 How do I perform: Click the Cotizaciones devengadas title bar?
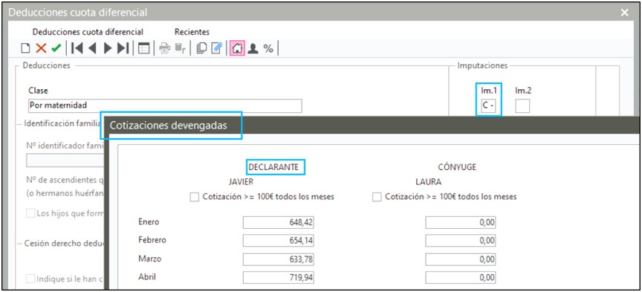coord(372,126)
